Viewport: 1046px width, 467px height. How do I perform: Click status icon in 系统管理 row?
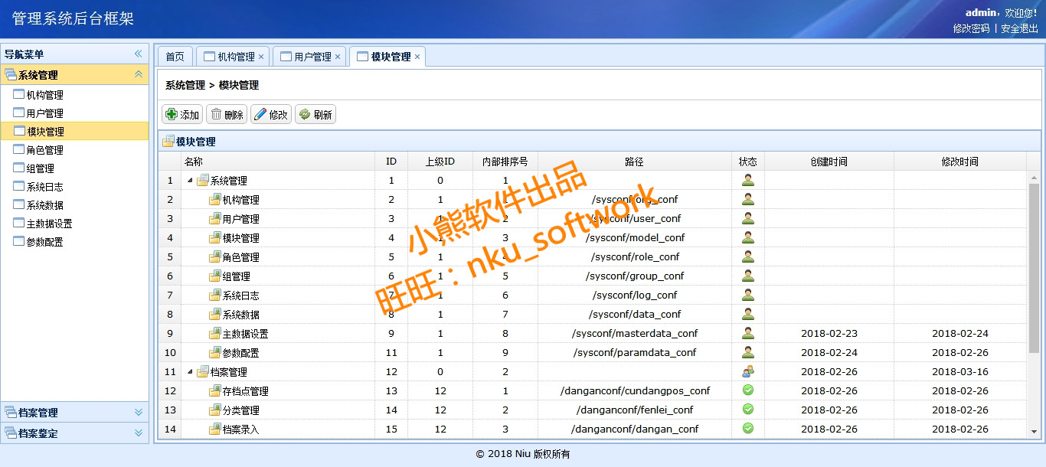coord(748,181)
